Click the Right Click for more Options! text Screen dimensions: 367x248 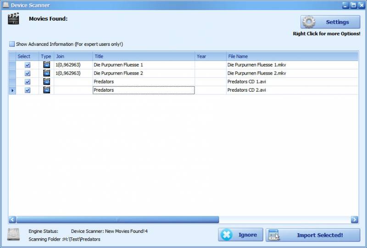pyautogui.click(x=327, y=33)
